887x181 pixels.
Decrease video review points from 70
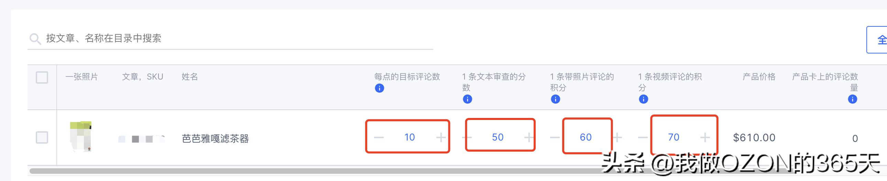643,138
